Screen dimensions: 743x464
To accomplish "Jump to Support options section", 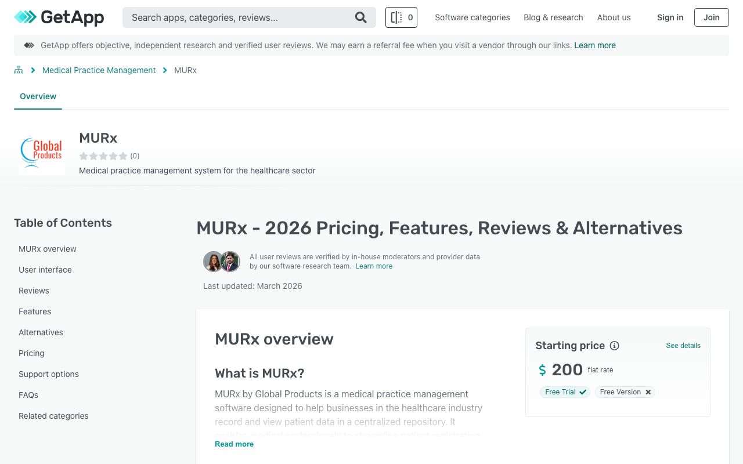I will point(49,374).
